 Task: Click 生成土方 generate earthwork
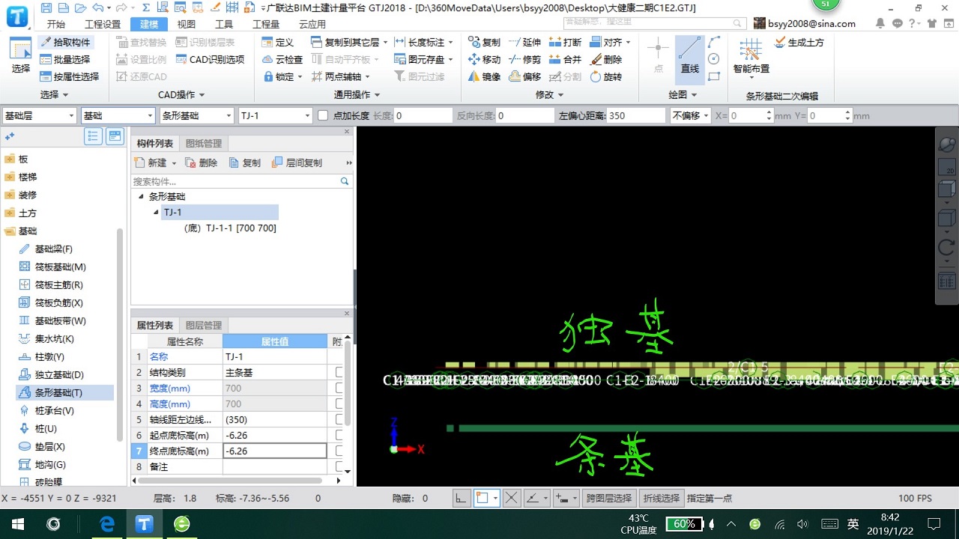point(799,42)
